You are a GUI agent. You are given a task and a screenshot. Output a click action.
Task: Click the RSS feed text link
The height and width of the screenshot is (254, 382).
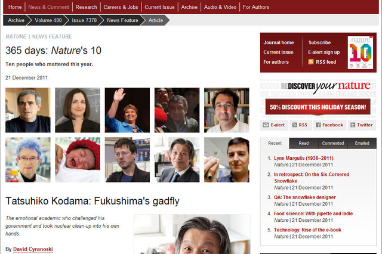[326, 62]
